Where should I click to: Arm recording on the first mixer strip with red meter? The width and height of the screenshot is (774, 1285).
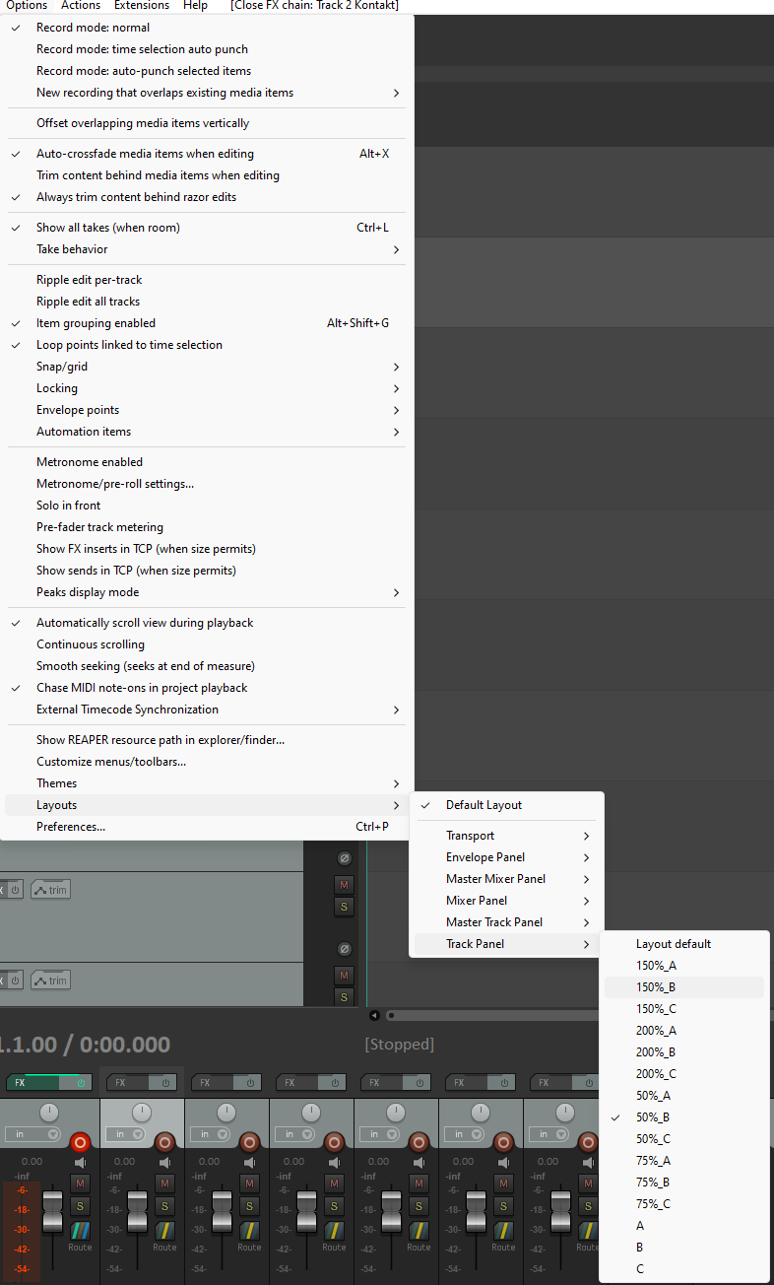80,1142
